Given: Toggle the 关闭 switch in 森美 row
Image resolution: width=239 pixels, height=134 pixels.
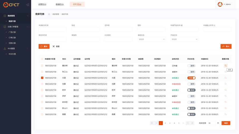Looking at the screenshot, I should [191, 114].
